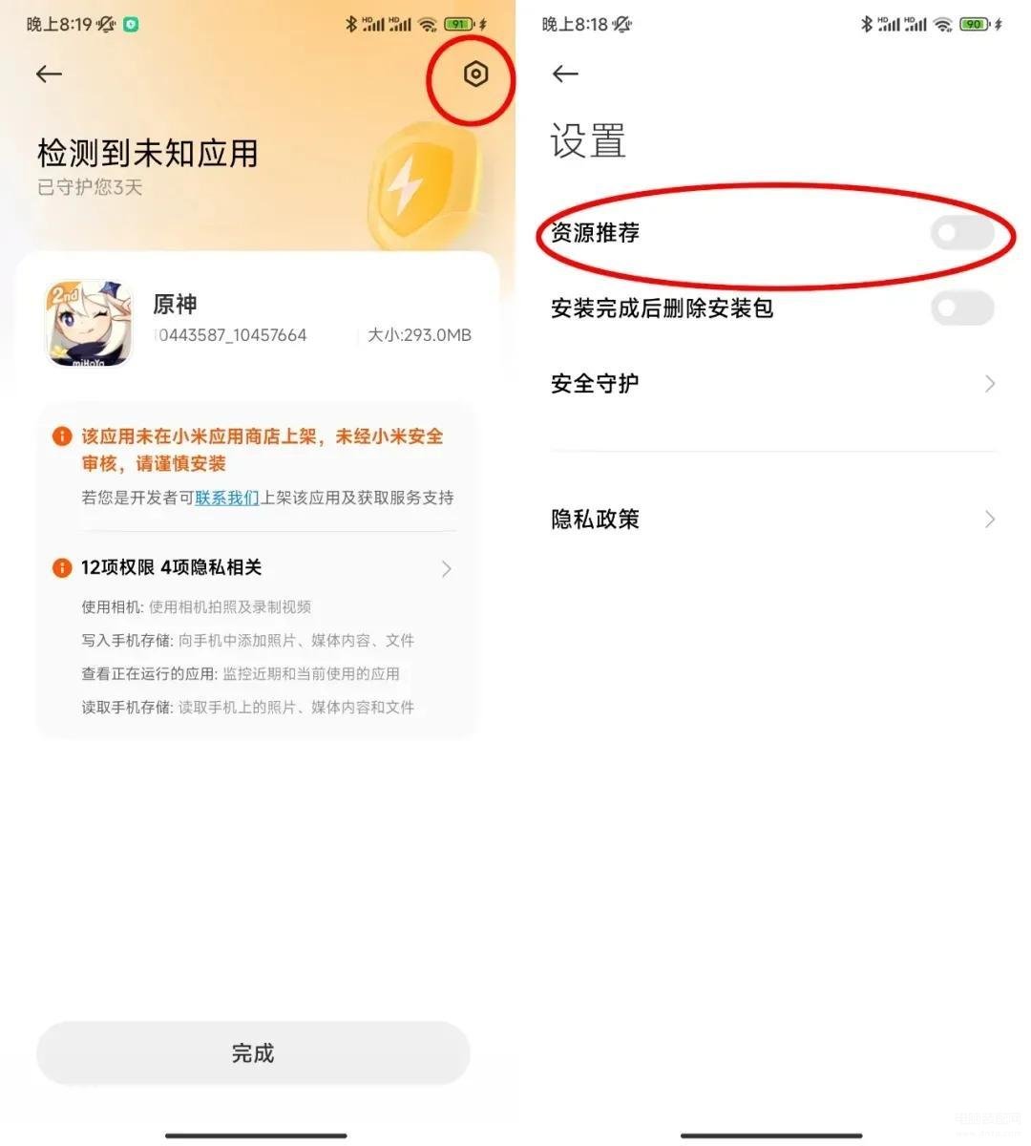This screenshot has width=1031, height=1146.
Task: Select the 隐私政策 settings entry
Action: pyautogui.click(x=773, y=520)
